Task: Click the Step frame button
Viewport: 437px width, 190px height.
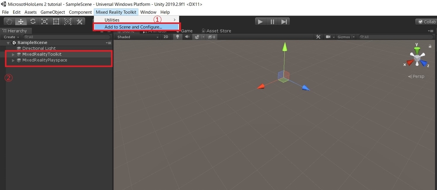Action: pos(284,21)
